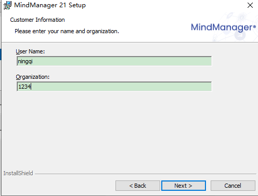This screenshot has height=196, width=258.
Task: Click the 'Customer Information' heading
Action: [37, 20]
